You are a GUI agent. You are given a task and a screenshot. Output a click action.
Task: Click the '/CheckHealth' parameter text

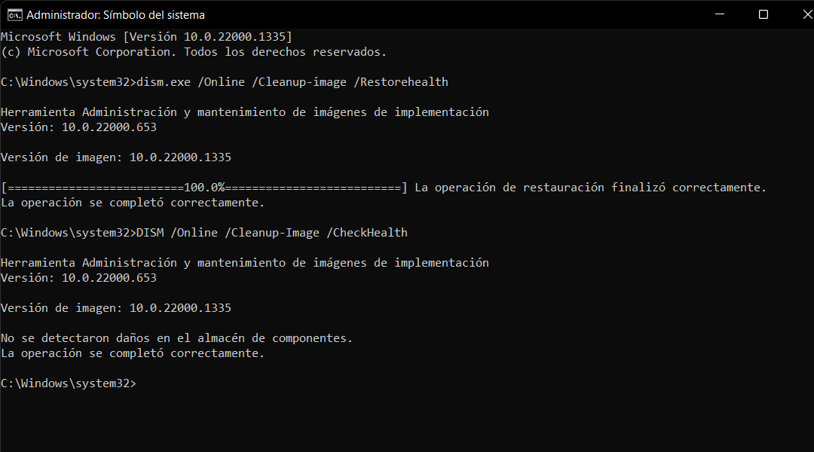(367, 233)
